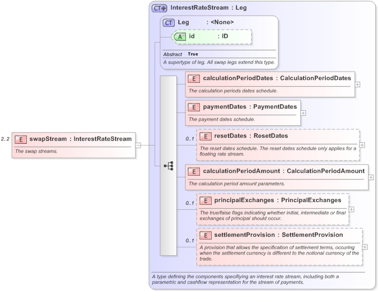This screenshot has height=291, width=378.
Task: Click the 'resetDates : ResetDates' label
Action: 251,136
